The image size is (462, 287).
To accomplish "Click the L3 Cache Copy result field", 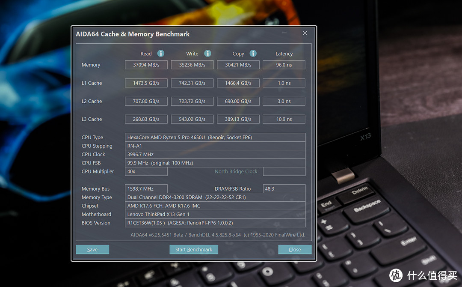I will pos(238,119).
